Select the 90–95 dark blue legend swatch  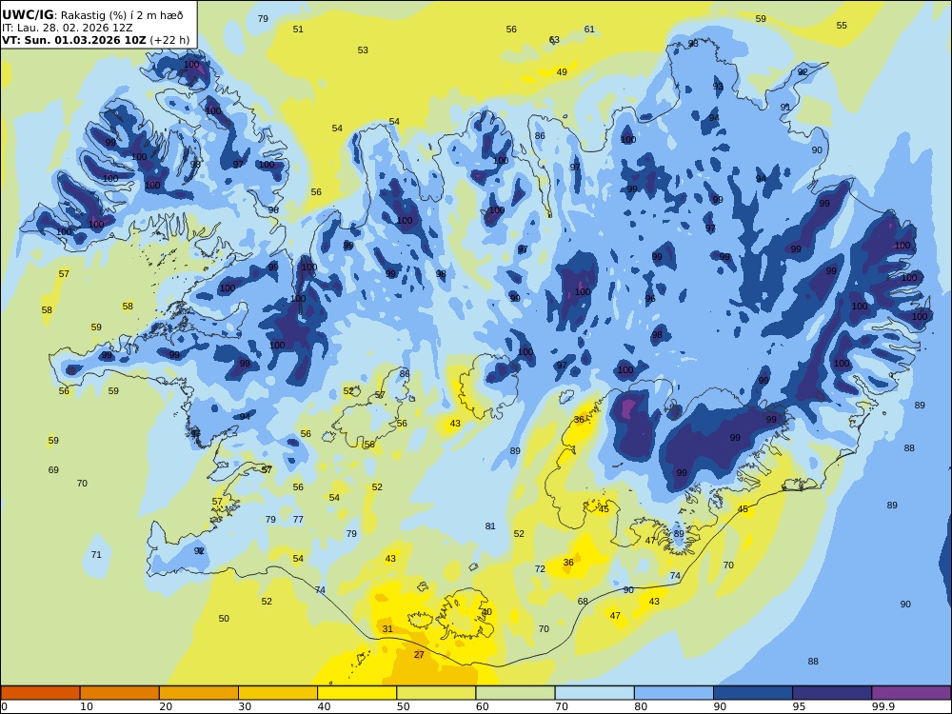753,693
